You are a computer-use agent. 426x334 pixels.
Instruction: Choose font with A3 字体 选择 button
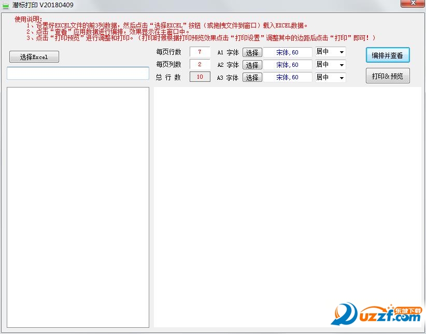252,77
